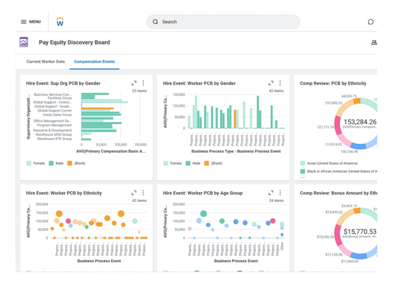Click the magnifier icon in search bar
This screenshot has width=402, height=286.
tap(156, 22)
